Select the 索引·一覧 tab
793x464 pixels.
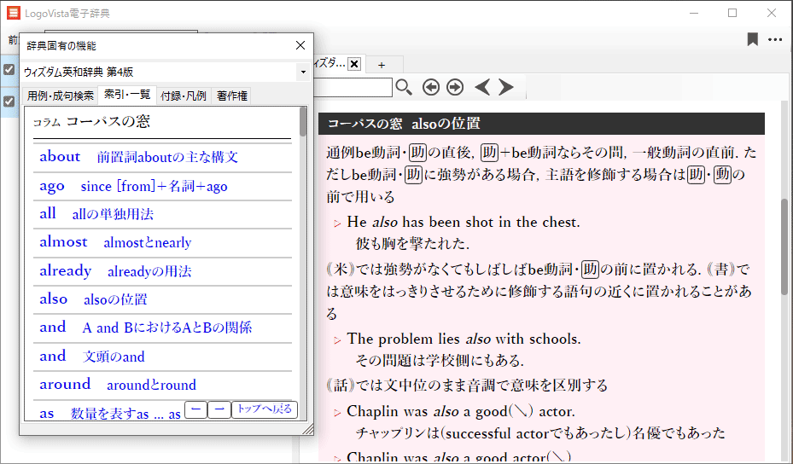click(x=127, y=95)
